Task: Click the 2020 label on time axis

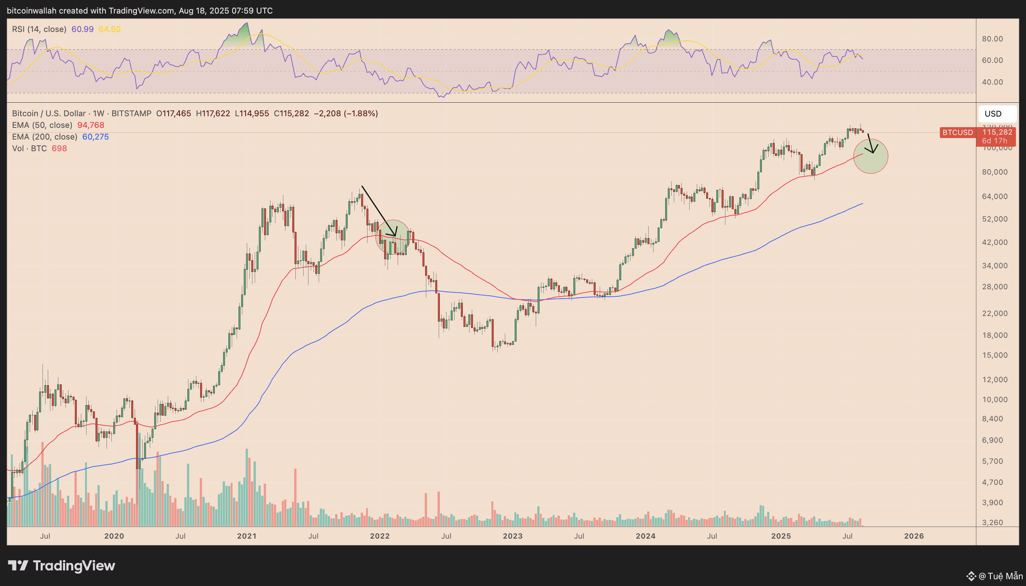Action: 114,536
